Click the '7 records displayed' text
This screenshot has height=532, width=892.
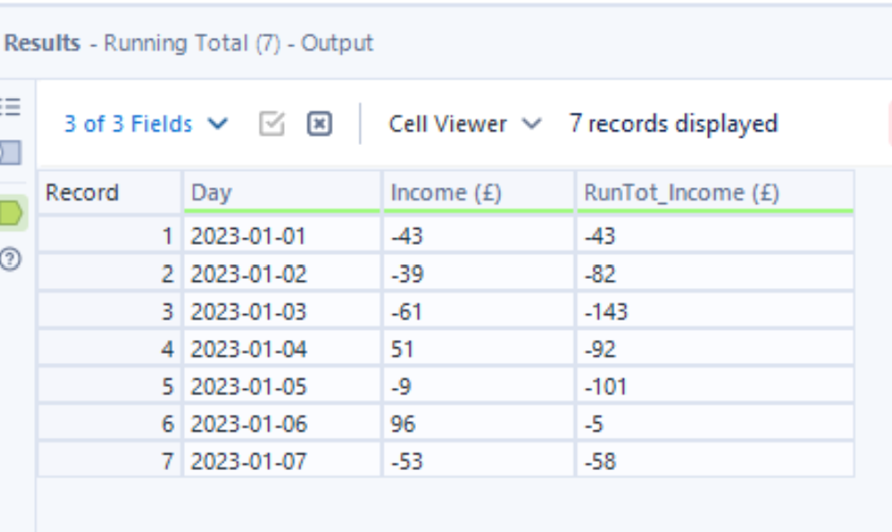click(673, 124)
